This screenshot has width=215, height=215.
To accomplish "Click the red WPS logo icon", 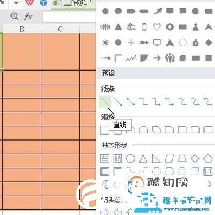I will click(30, 3).
